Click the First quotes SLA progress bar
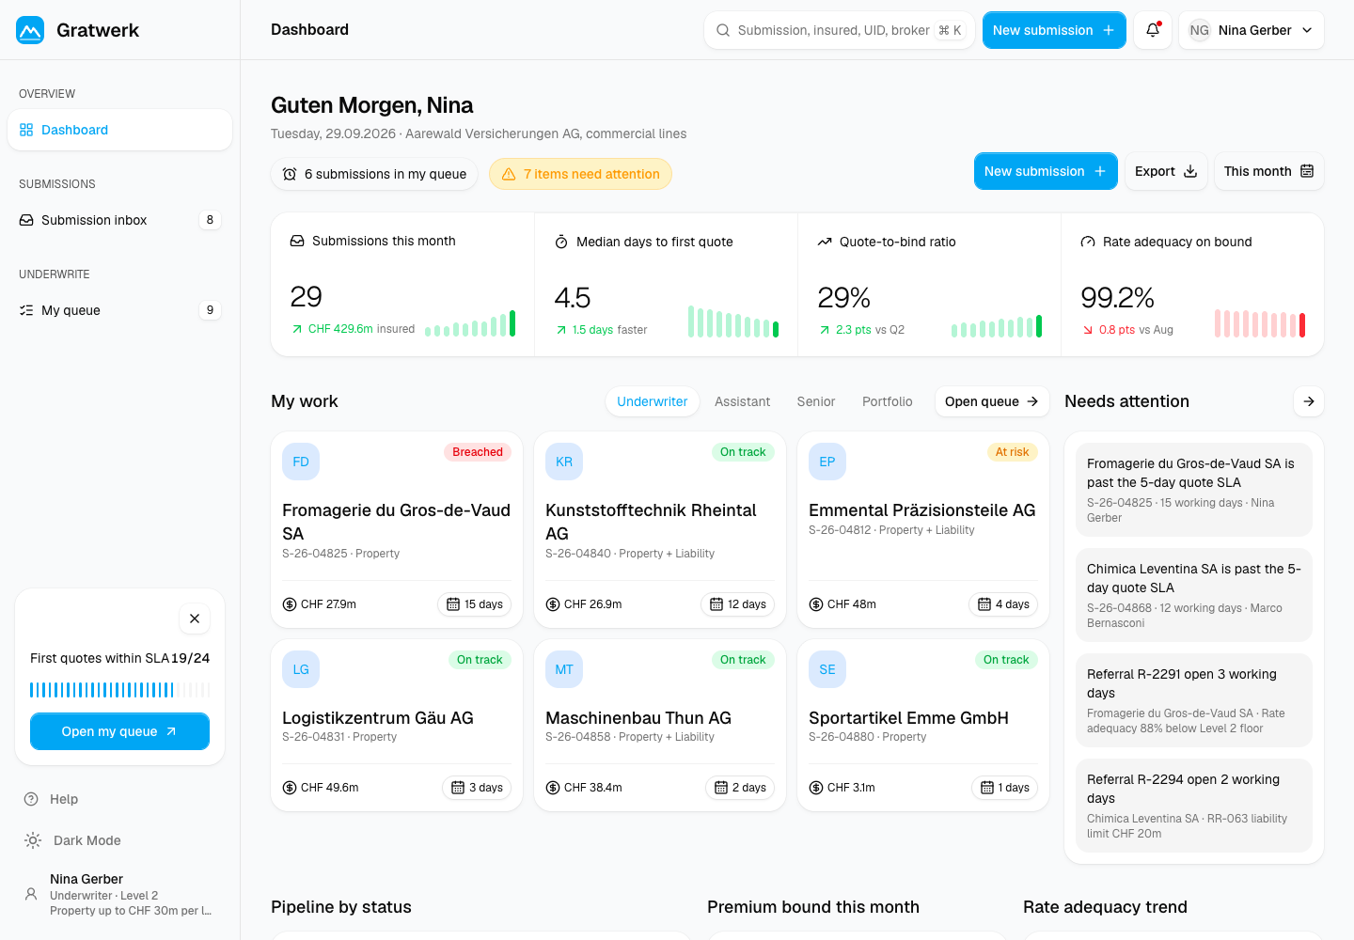The image size is (1354, 940). [119, 690]
